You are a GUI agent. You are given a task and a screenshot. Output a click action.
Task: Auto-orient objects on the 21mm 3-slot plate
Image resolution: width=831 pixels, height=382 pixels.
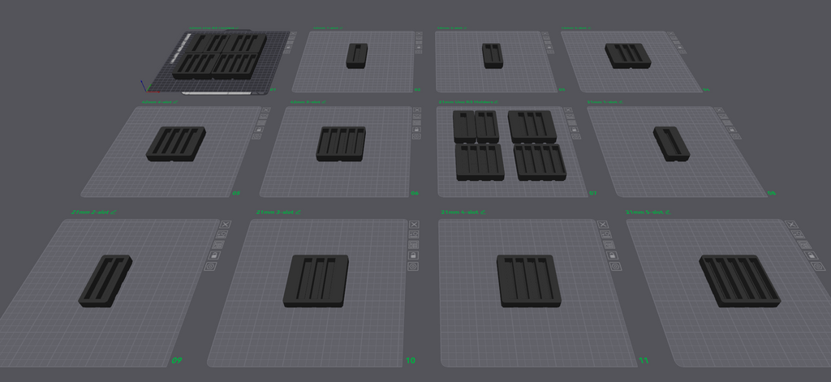click(414, 234)
